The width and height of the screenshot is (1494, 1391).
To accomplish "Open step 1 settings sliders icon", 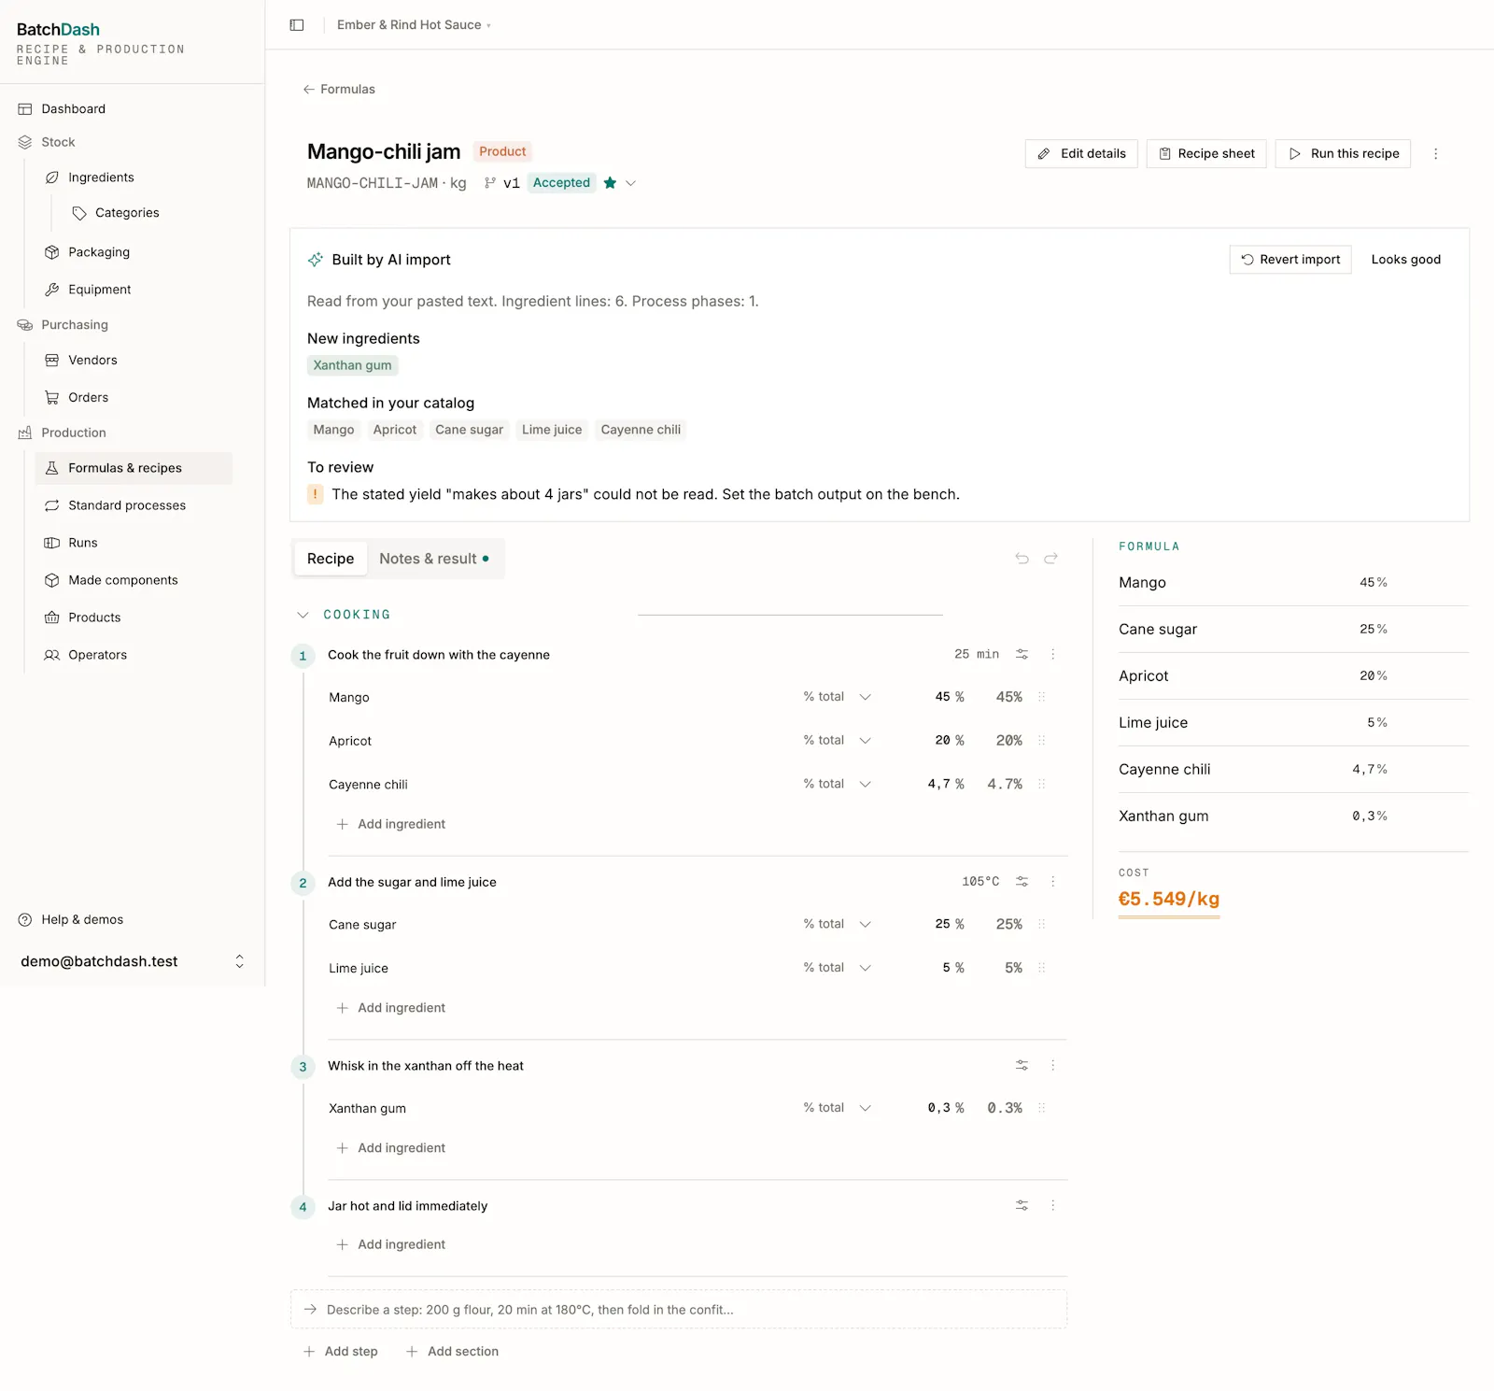I will [x=1022, y=655].
